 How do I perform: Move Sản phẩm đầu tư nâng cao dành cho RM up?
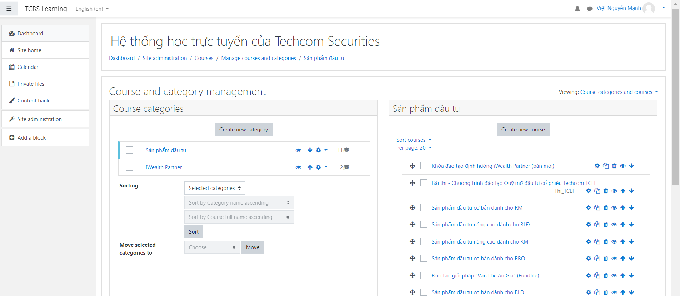click(623, 241)
